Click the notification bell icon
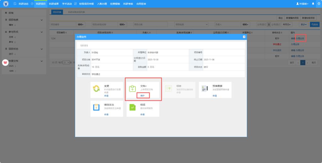322x163 pixels. coord(313,4)
